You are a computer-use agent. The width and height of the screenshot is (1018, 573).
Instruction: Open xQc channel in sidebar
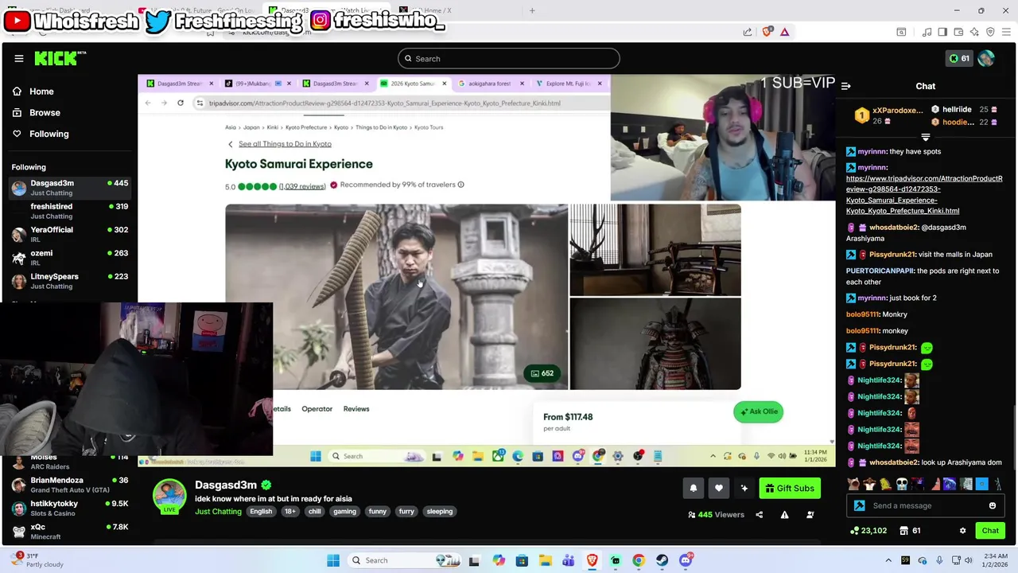click(70, 531)
